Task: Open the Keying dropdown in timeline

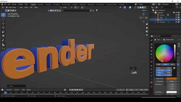Action: [x=17, y=90]
